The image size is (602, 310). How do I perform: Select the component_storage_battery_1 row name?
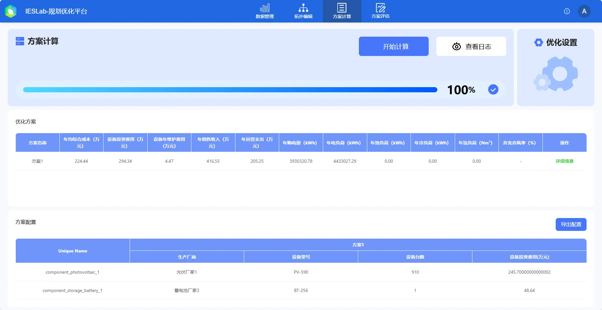click(72, 290)
